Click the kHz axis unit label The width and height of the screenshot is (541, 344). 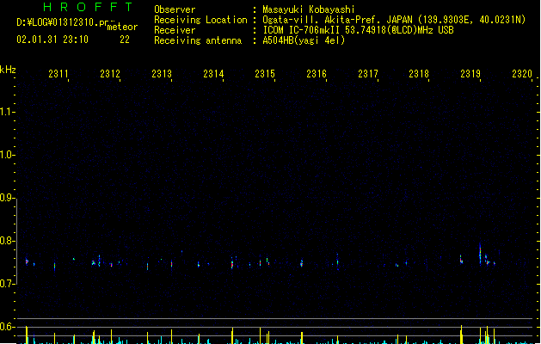pyautogui.click(x=8, y=70)
